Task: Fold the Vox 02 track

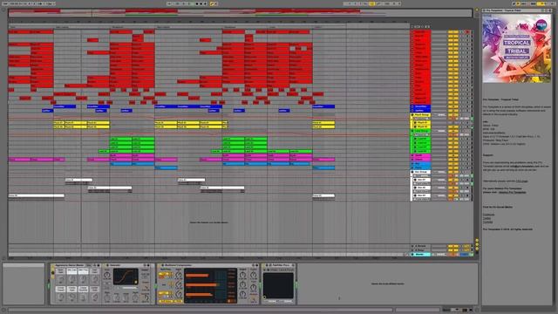Action: pyautogui.click(x=415, y=188)
